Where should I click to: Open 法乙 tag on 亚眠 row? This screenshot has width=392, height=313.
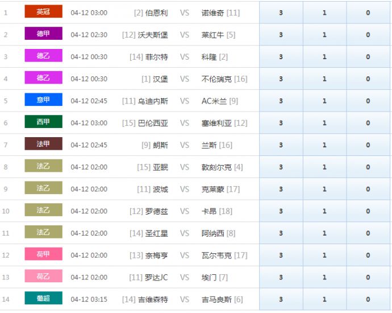click(44, 166)
